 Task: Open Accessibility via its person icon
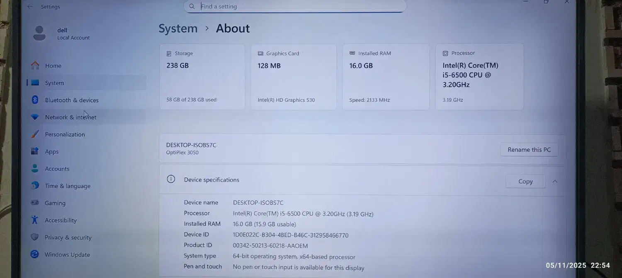click(x=35, y=220)
